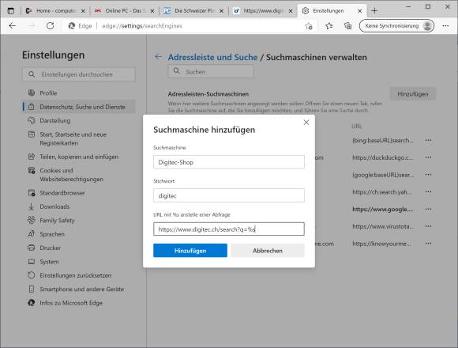Add this page to favorites star icon
The width and height of the screenshot is (458, 348).
(309, 26)
